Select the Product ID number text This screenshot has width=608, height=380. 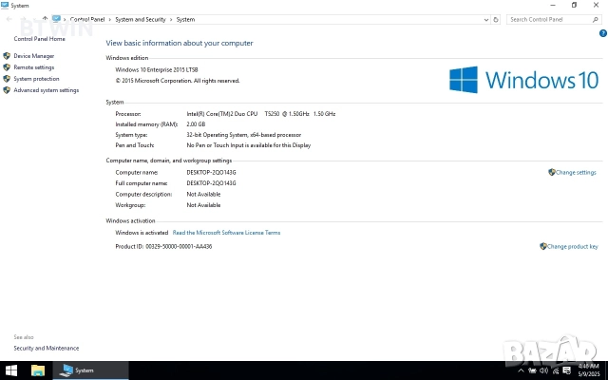coord(179,247)
